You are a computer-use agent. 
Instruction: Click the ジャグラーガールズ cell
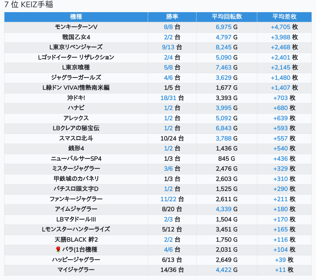pos(76,78)
